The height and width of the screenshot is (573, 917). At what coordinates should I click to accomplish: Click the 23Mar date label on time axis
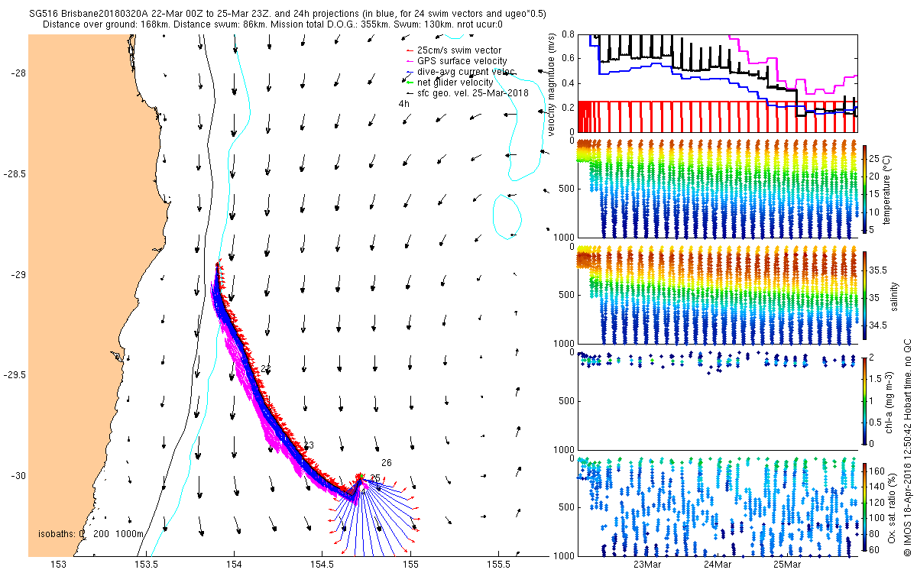647,565
